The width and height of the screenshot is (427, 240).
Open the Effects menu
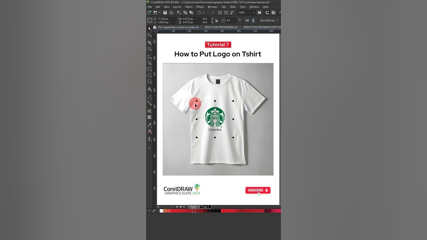tap(200, 7)
